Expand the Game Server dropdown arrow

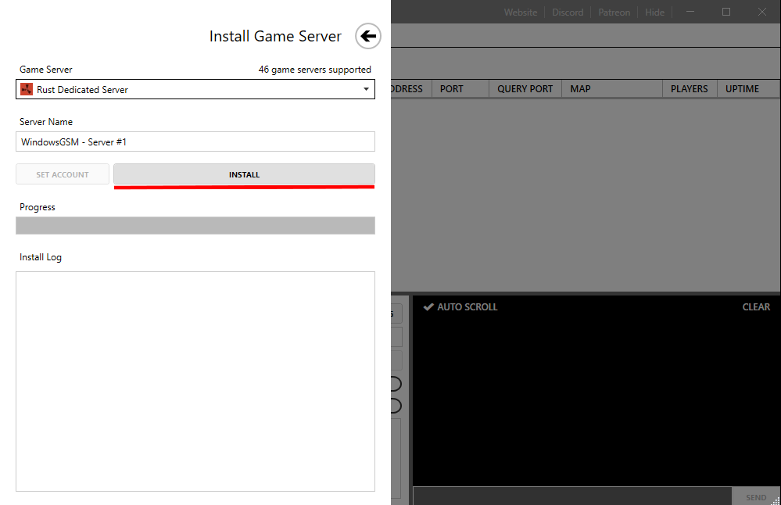click(x=366, y=90)
